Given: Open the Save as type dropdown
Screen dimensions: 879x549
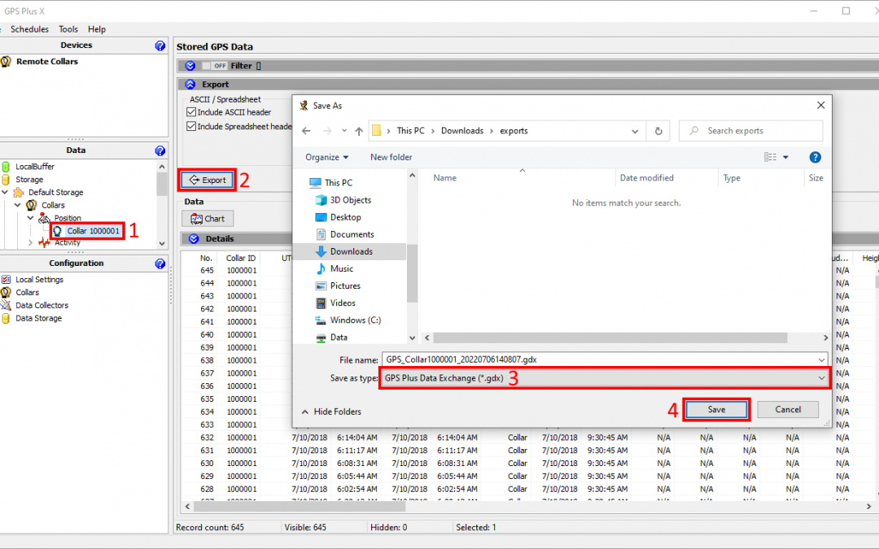Looking at the screenshot, I should [606, 378].
